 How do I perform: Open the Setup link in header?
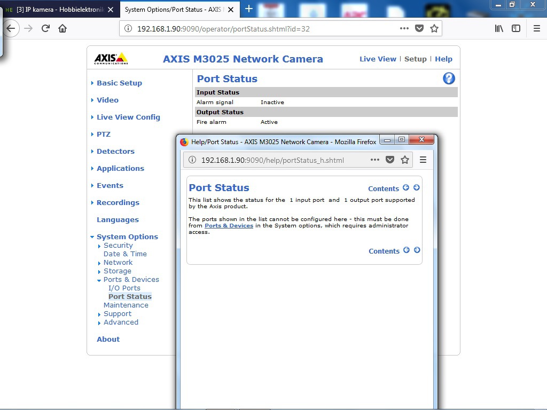coord(415,59)
